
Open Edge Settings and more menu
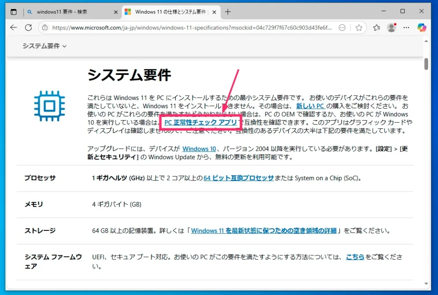tap(406, 27)
